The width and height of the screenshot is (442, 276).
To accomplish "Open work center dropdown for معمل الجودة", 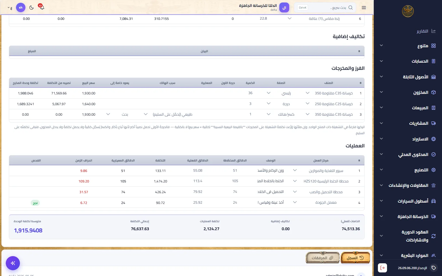I will click(x=295, y=202).
